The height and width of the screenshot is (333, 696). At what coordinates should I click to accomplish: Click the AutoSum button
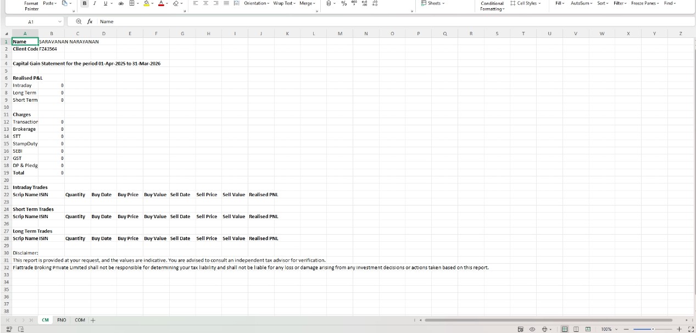click(x=582, y=3)
